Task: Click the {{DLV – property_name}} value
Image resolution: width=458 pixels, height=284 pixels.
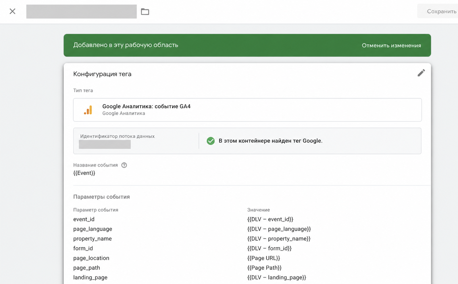Action: coord(279,239)
